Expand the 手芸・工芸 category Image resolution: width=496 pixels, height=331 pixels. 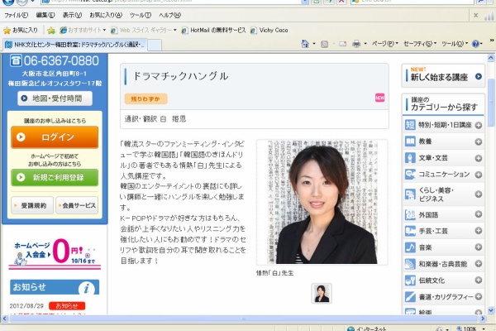coord(479,232)
